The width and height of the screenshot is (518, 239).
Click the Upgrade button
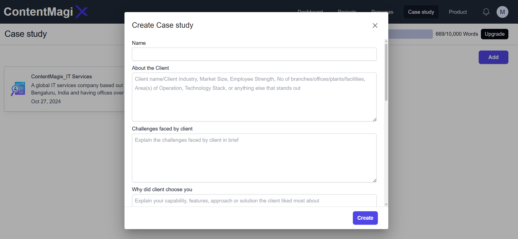point(494,34)
